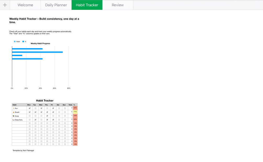Image resolution: width=263 pixels, height=162 pixels.
Task: Click the bed emoji beside Sleep Early
Action: click(14, 120)
